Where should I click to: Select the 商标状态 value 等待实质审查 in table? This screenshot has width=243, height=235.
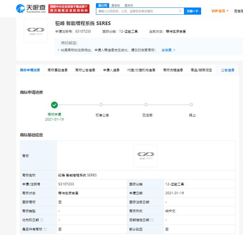(x=68, y=193)
